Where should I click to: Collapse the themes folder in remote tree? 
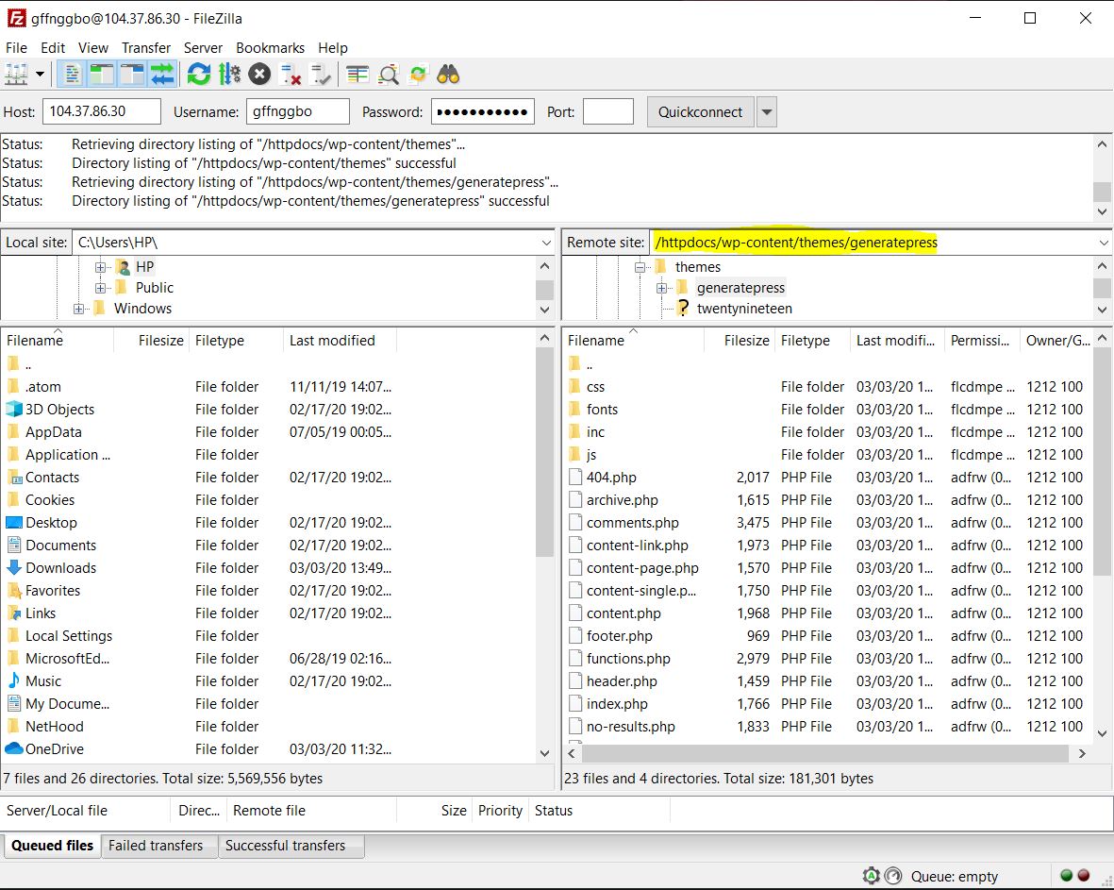640,267
